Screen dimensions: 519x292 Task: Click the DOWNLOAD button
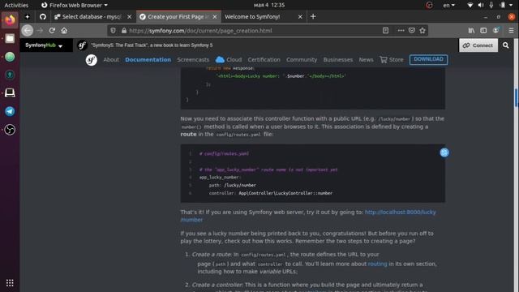(x=428, y=59)
